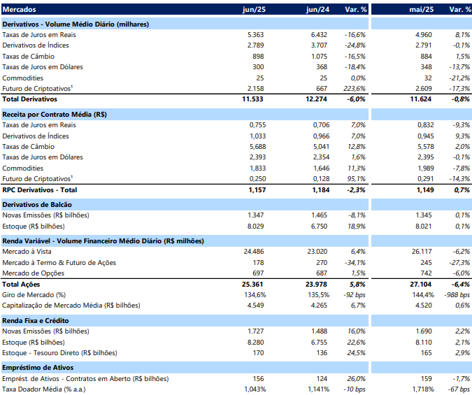
Task: Select the mai/25 value 26.117
Action: point(422,252)
